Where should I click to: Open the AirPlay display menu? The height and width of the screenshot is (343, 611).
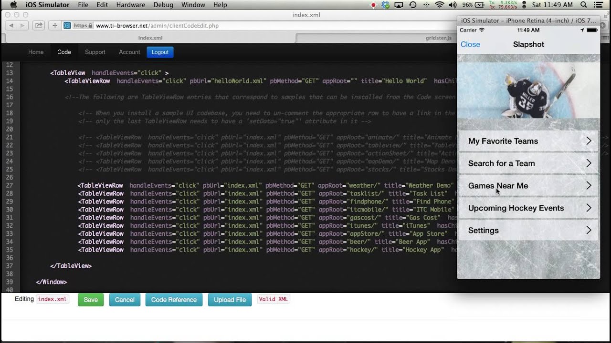pos(399,5)
